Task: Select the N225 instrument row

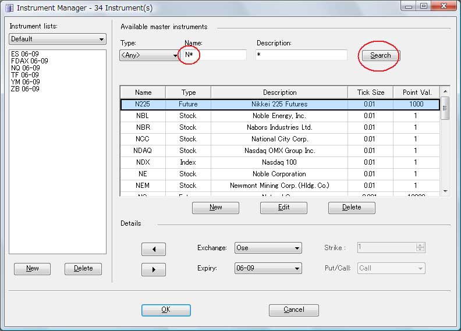Action: 280,104
